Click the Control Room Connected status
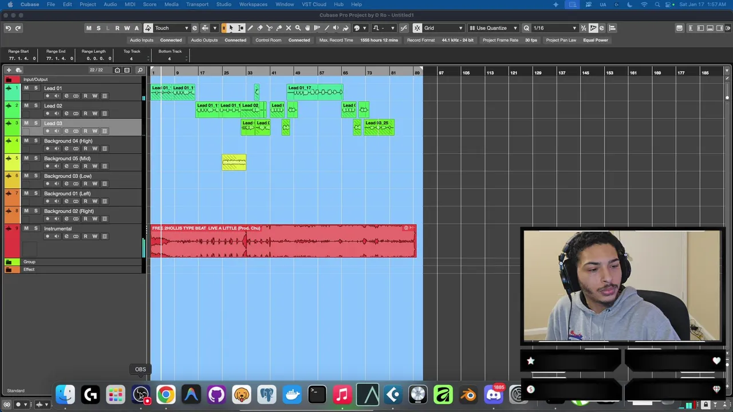This screenshot has width=733, height=412. coord(299,40)
